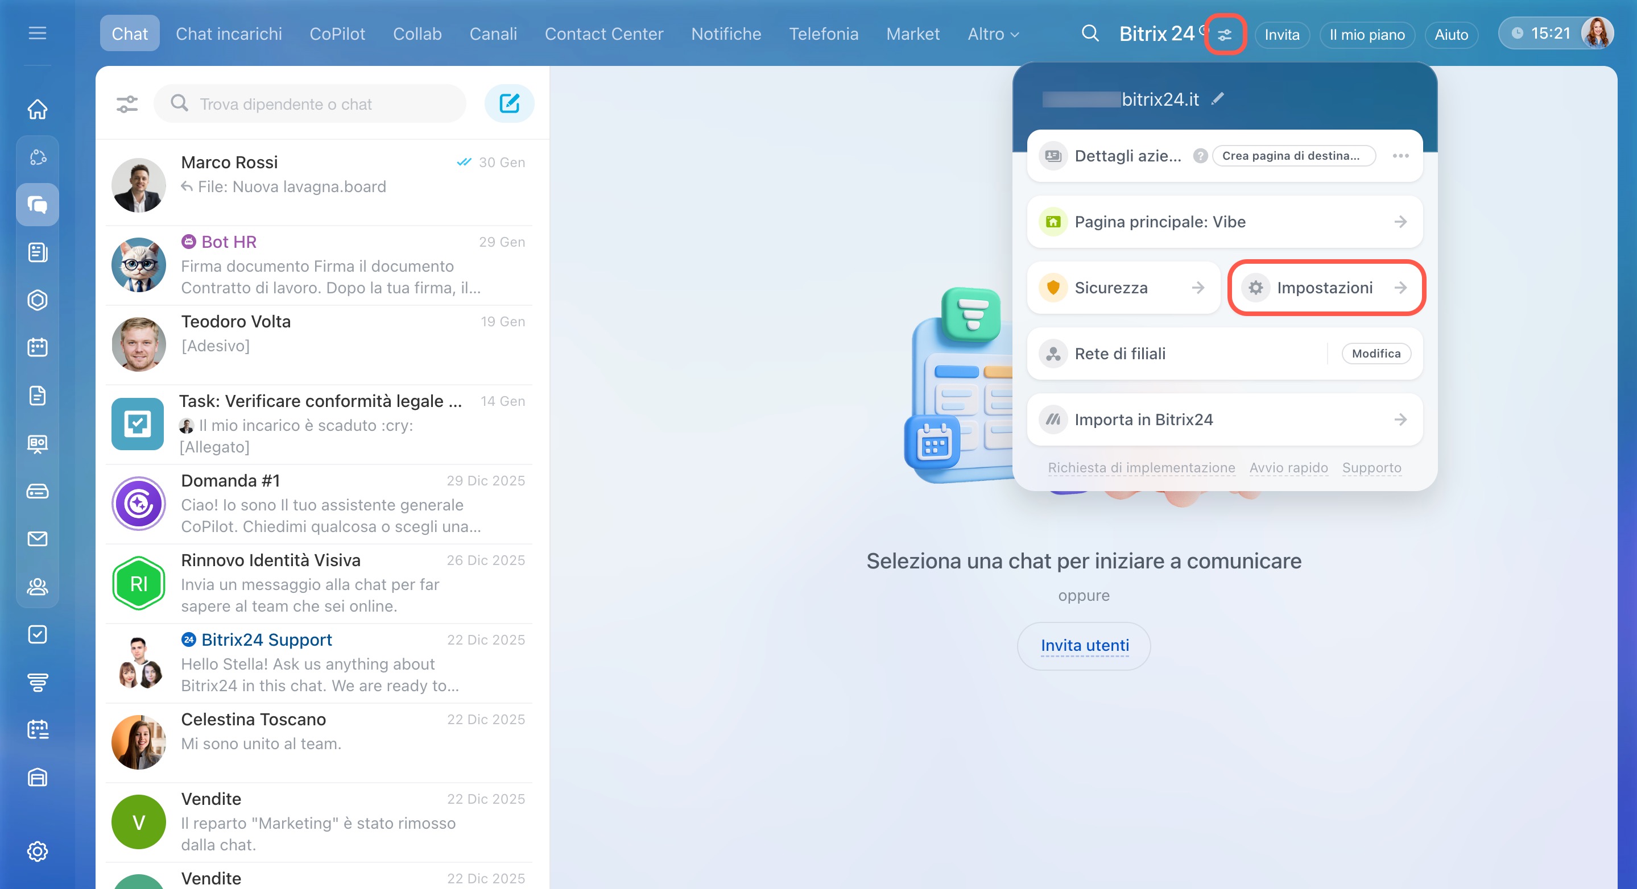
Task: Click the search magnifier in top bar
Action: (1090, 33)
